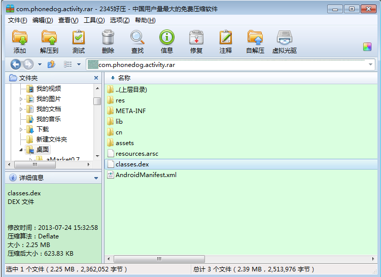
Task: Click the file list scroll-left arrow
Action: [x=109, y=259]
